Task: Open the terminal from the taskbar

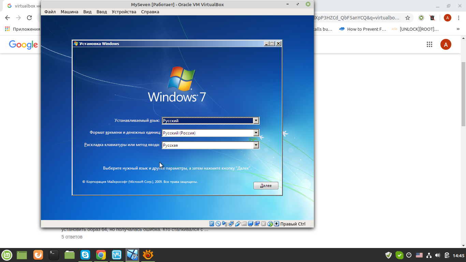Action: pos(54,255)
